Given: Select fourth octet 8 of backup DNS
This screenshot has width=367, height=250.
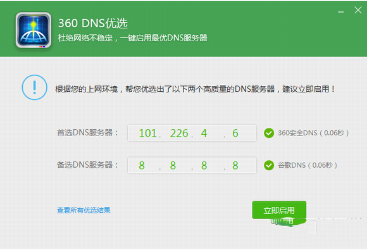Looking at the screenshot, I should point(235,165).
